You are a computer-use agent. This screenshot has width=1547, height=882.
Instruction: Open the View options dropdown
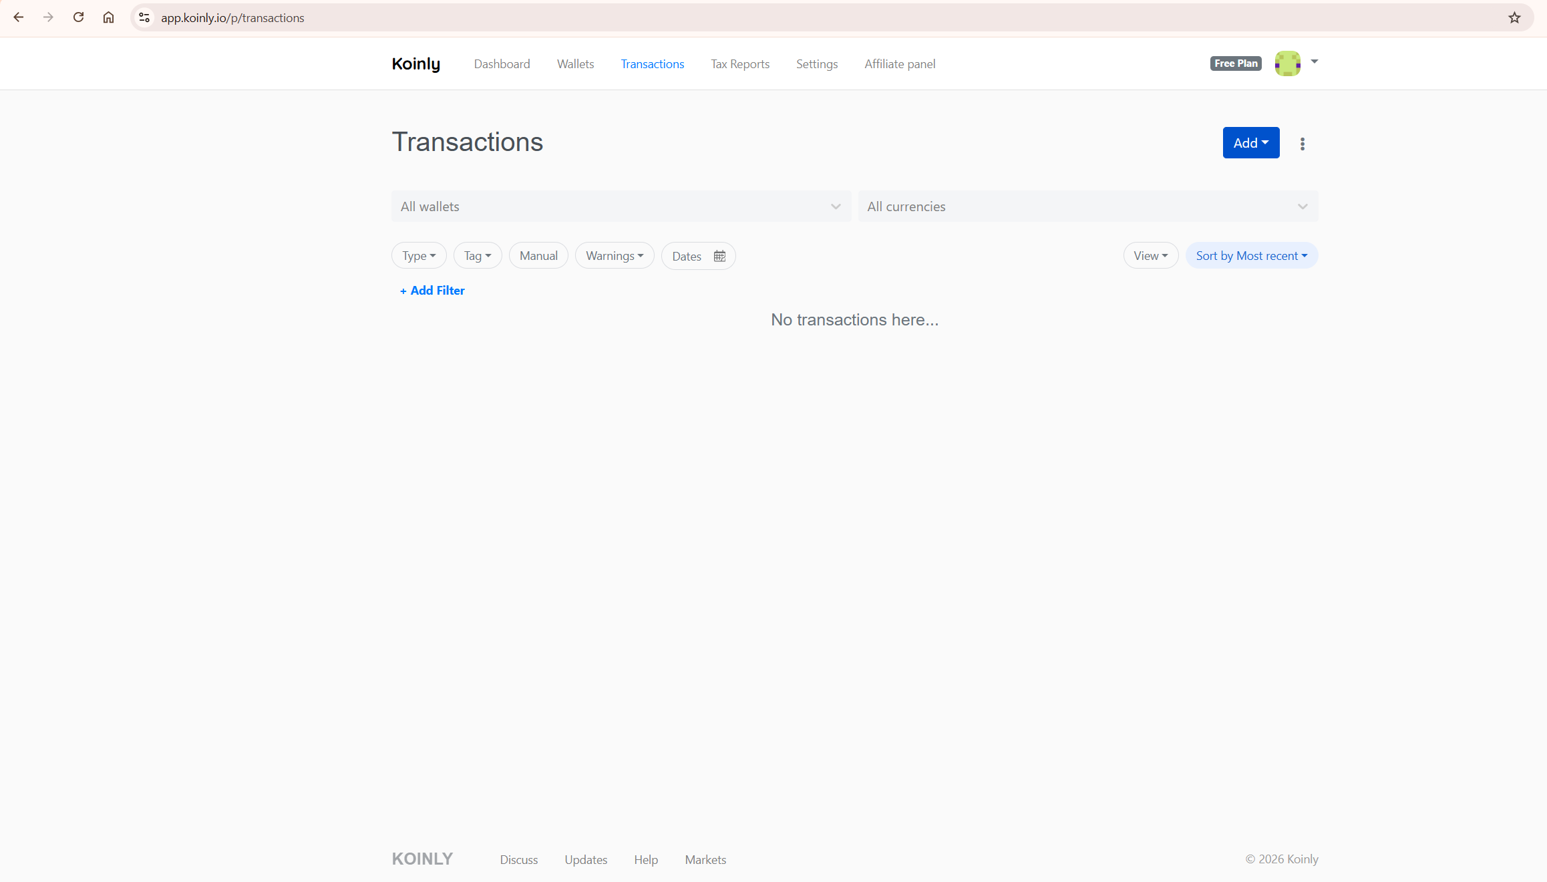1150,255
